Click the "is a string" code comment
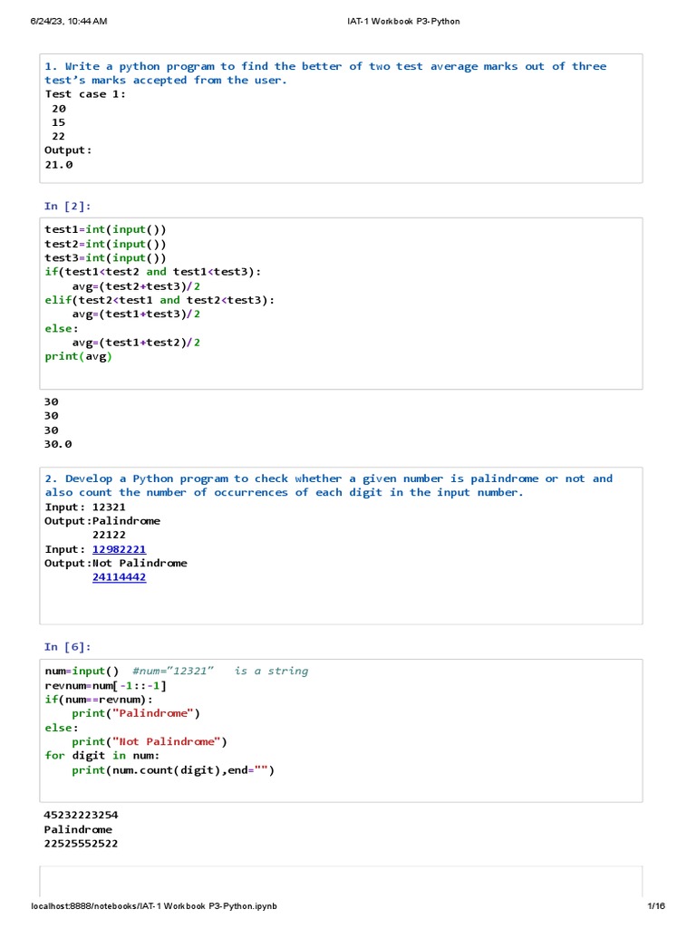This screenshot has height=928, width=696. (271, 671)
